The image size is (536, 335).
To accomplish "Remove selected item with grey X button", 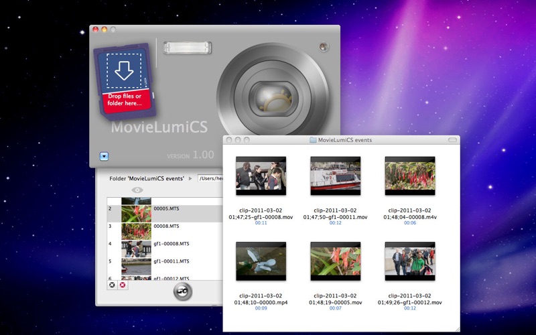I will [x=112, y=285].
